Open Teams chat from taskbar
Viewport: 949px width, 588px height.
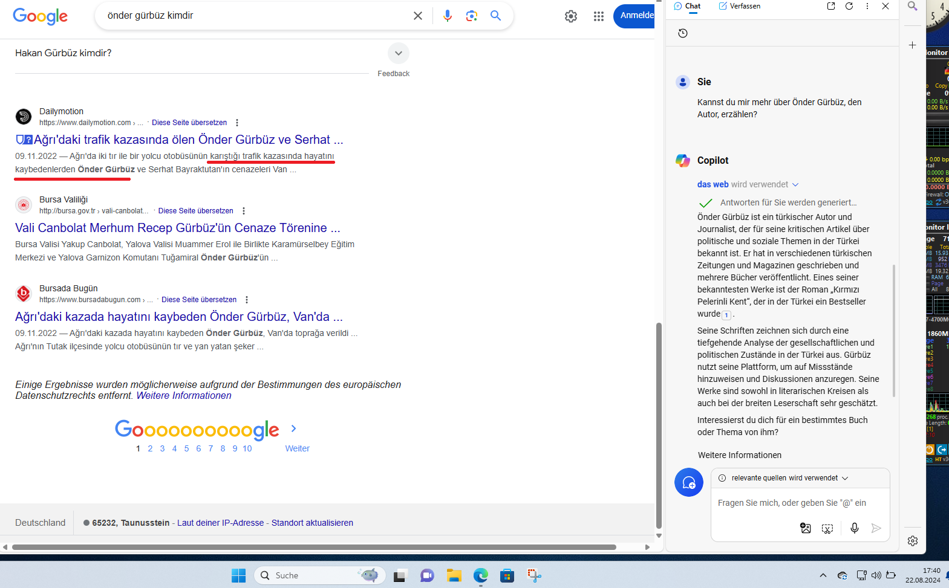[x=427, y=575]
